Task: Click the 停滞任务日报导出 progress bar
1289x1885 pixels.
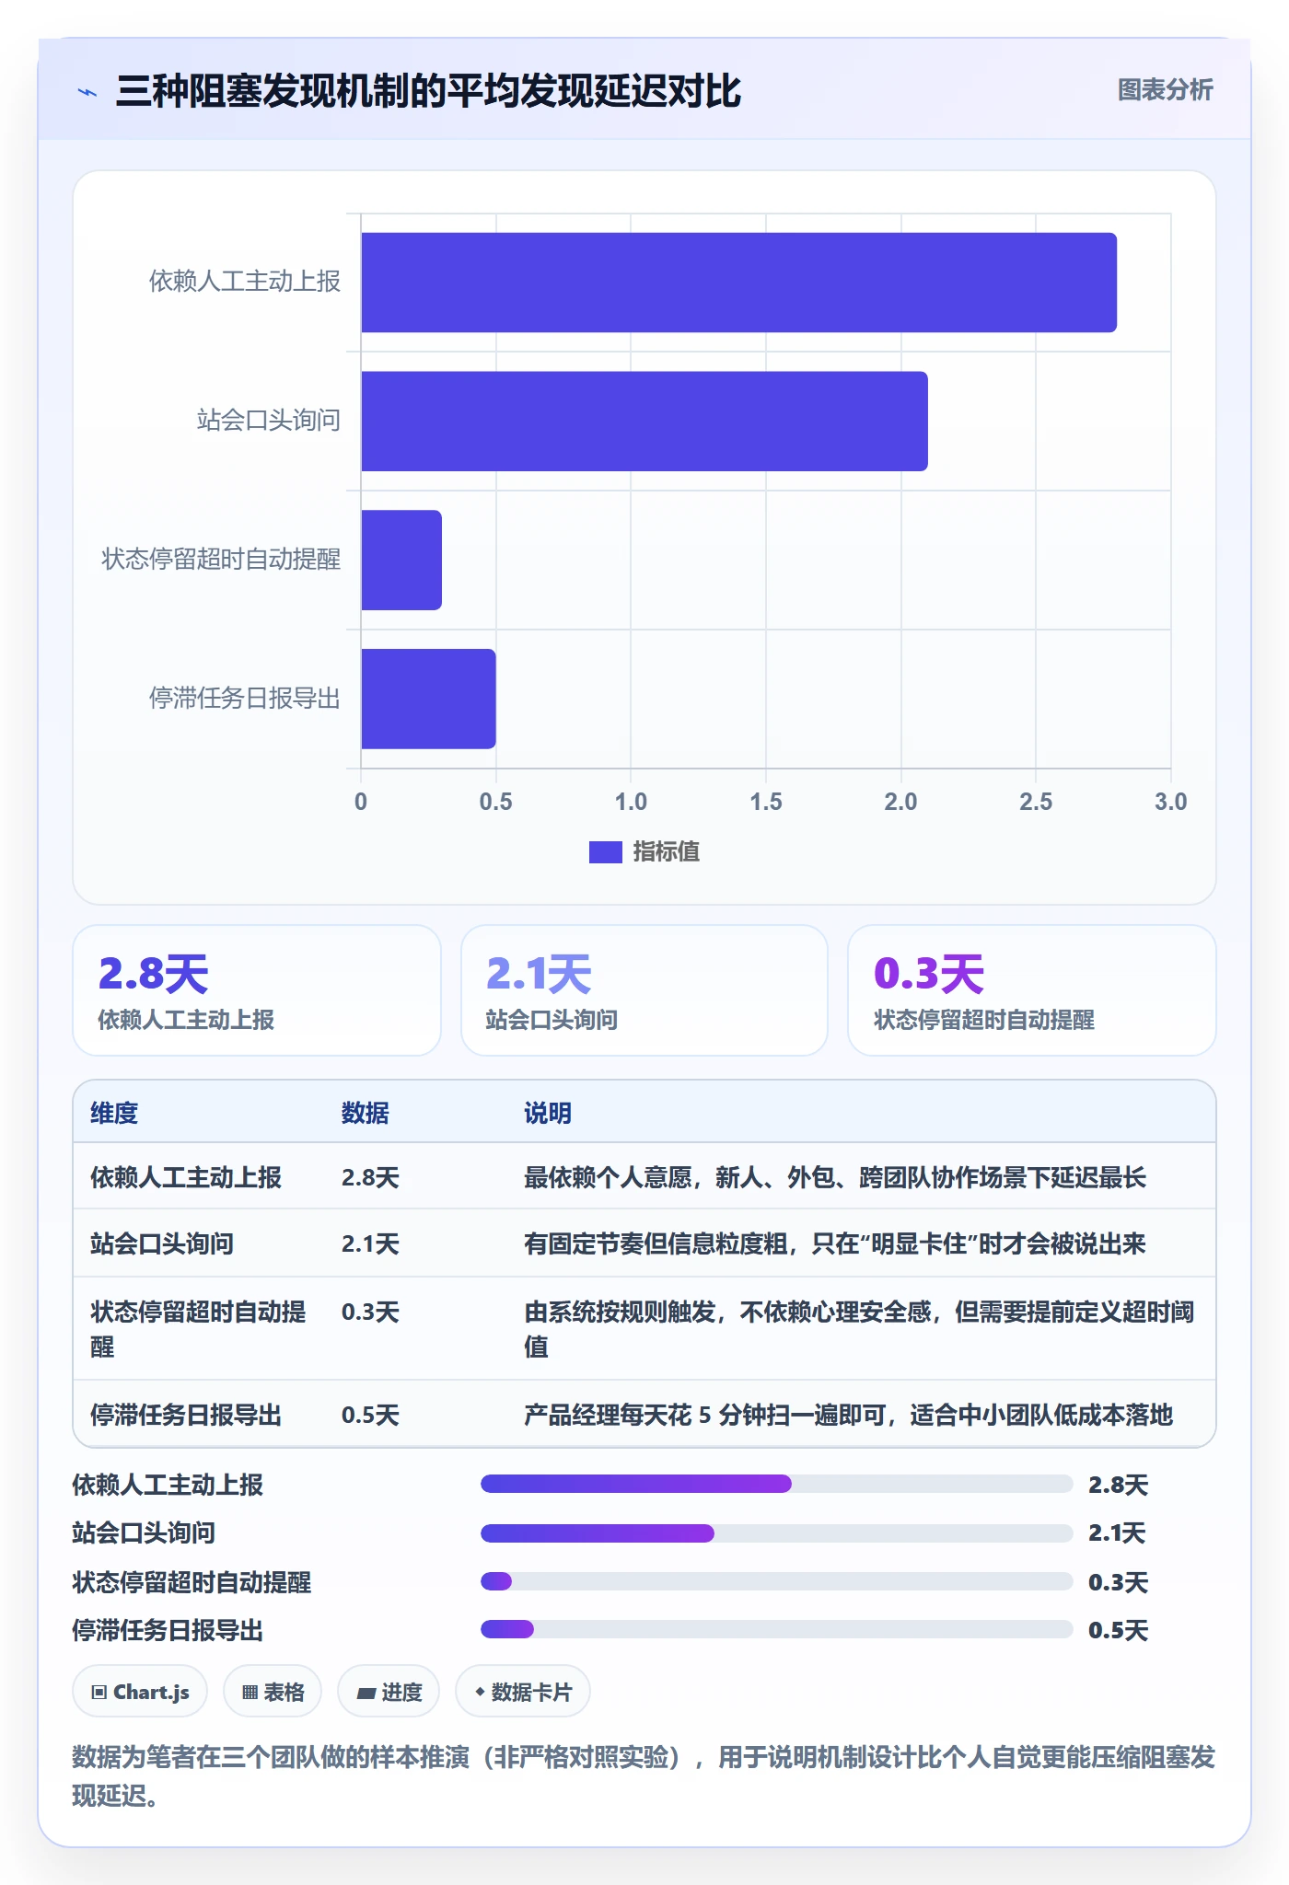Action: (x=776, y=1629)
